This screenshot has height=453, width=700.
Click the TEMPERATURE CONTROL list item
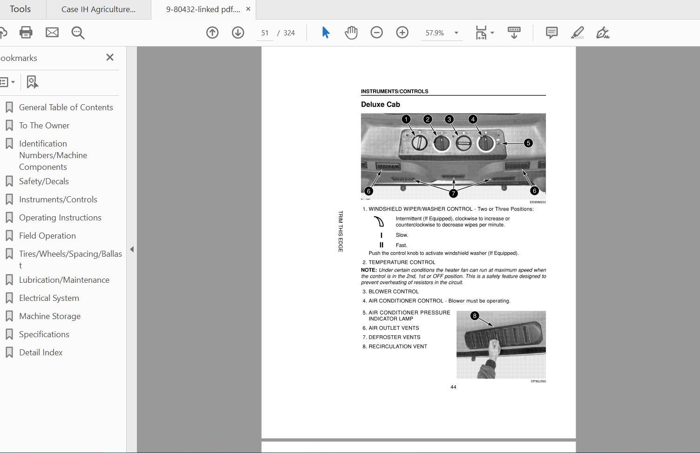[399, 262]
